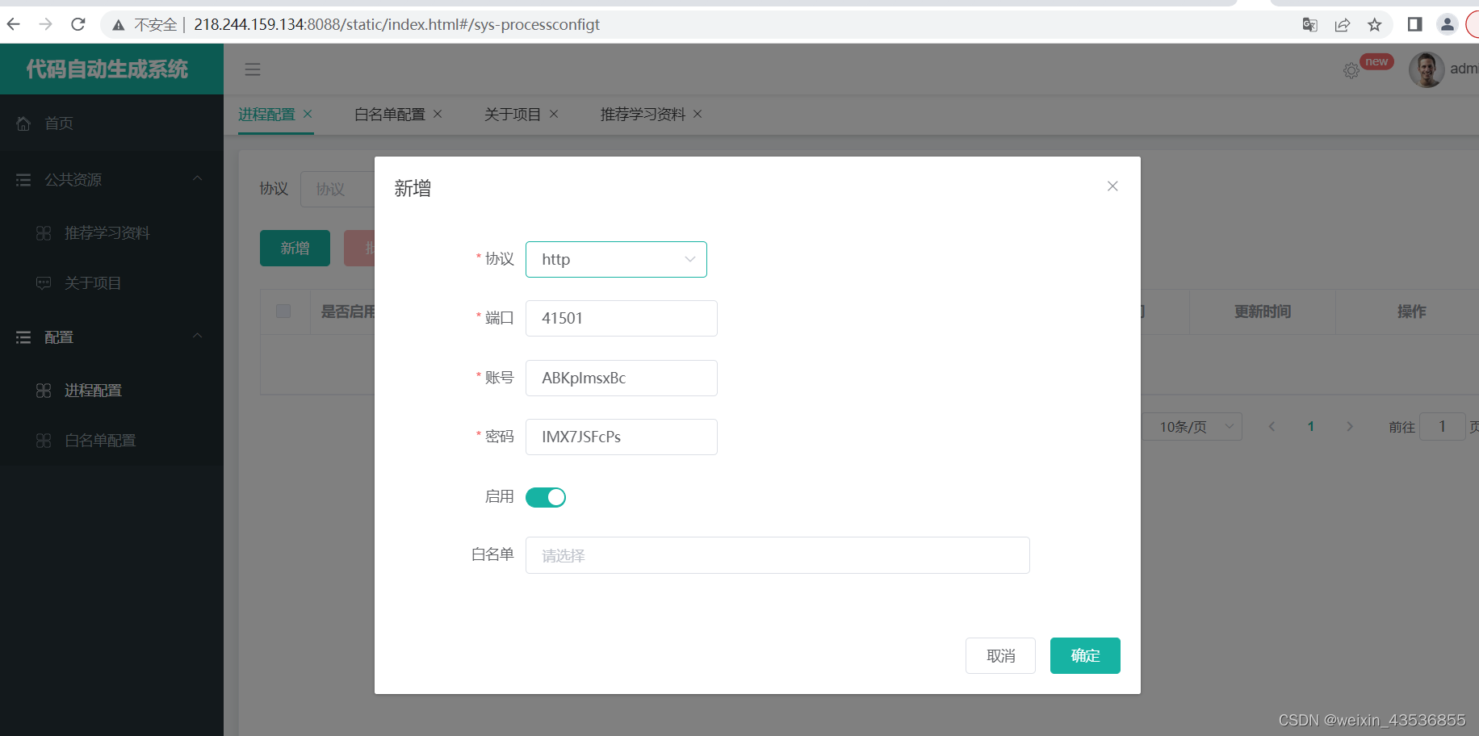Image resolution: width=1479 pixels, height=736 pixels.
Task: Toggle the browser side panel icon
Action: click(1414, 24)
